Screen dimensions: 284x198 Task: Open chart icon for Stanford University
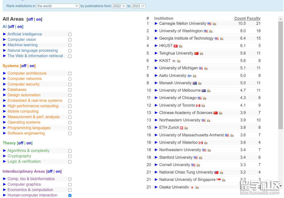200,157
